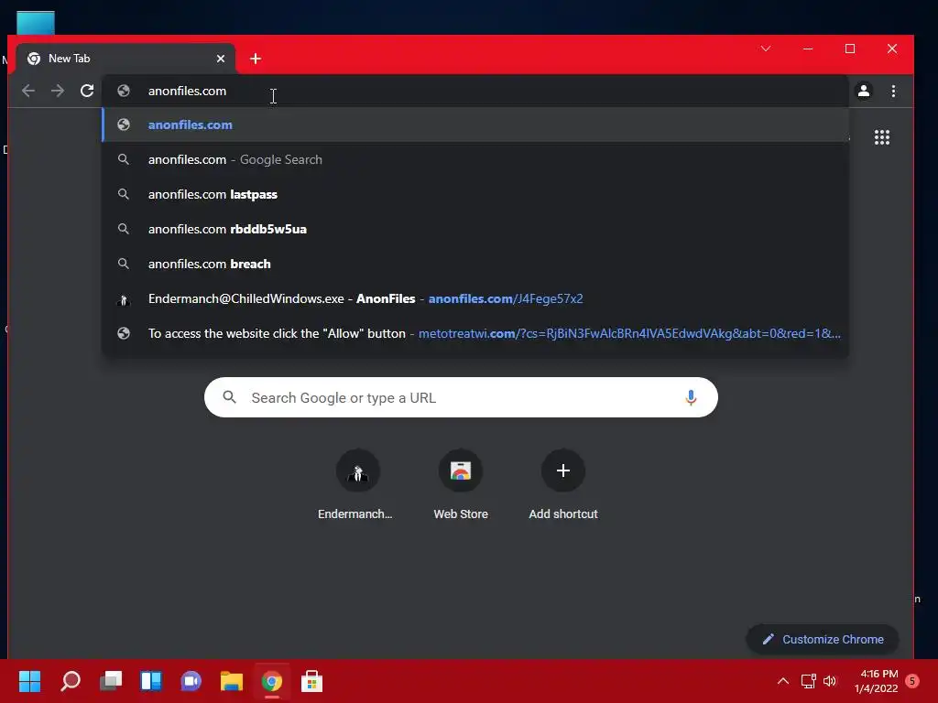Screen dimensions: 938x703
Task: Open the notification badge showing 5
Action: coord(912,681)
